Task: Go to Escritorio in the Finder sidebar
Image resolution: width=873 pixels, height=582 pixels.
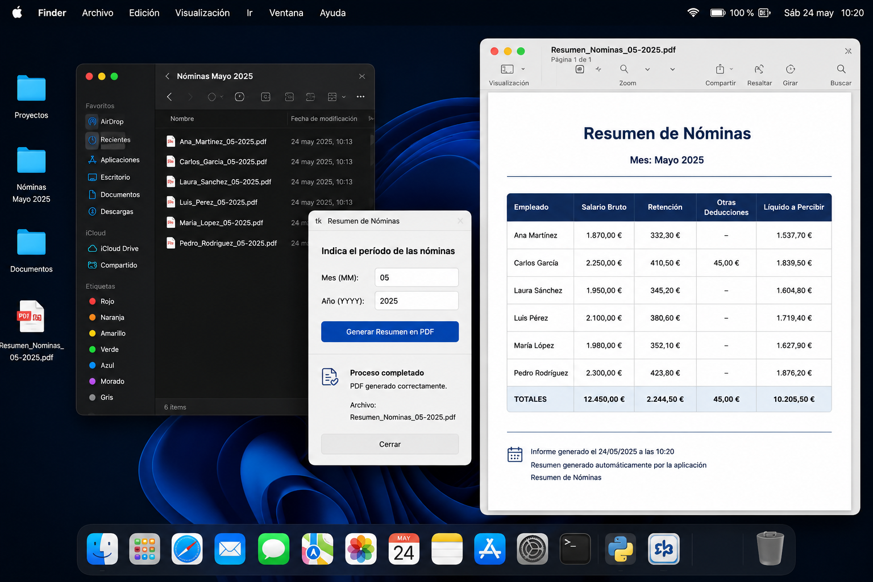Action: pyautogui.click(x=109, y=177)
